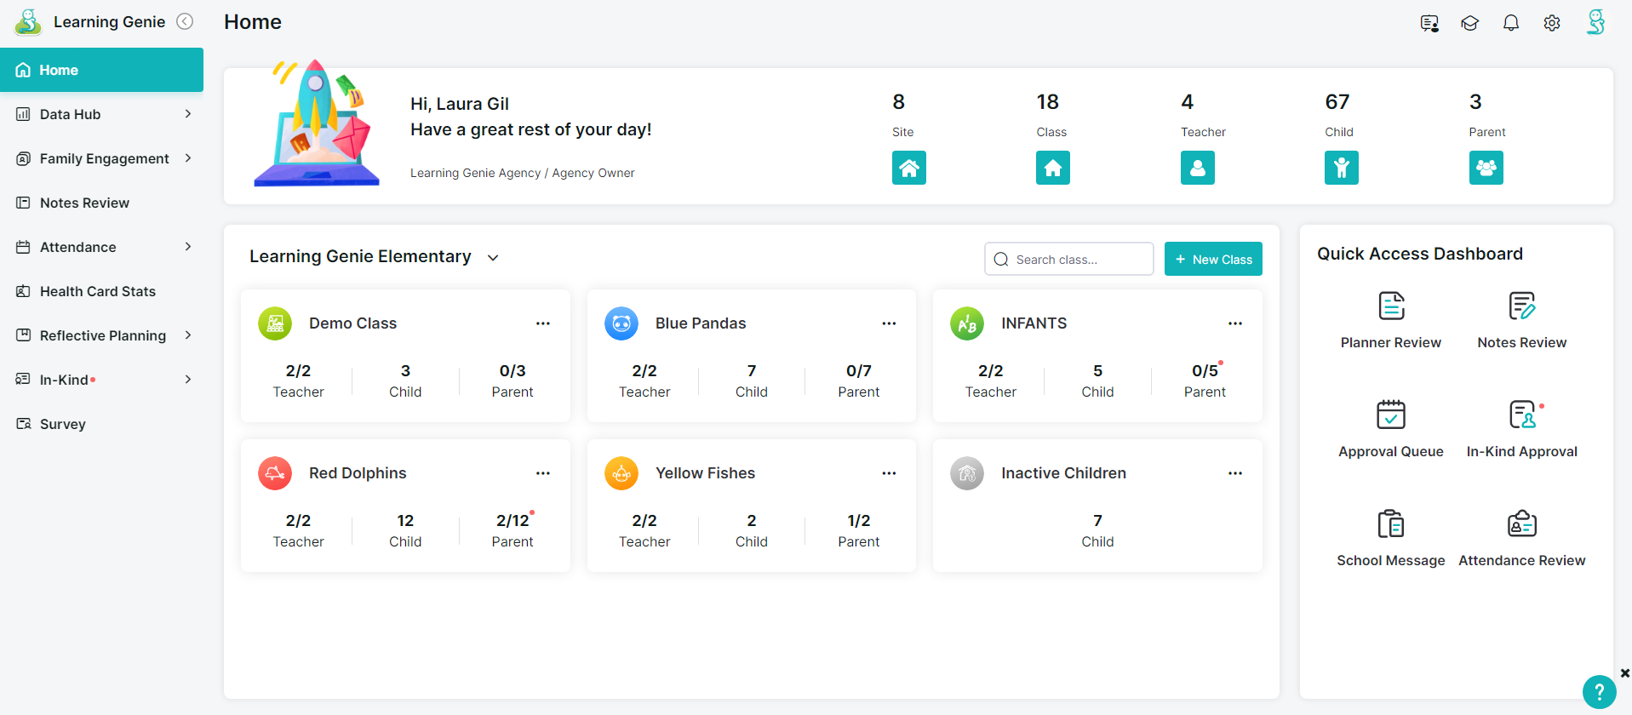The image size is (1632, 715).
Task: Open more options for Inactive Children
Action: pyautogui.click(x=1235, y=473)
